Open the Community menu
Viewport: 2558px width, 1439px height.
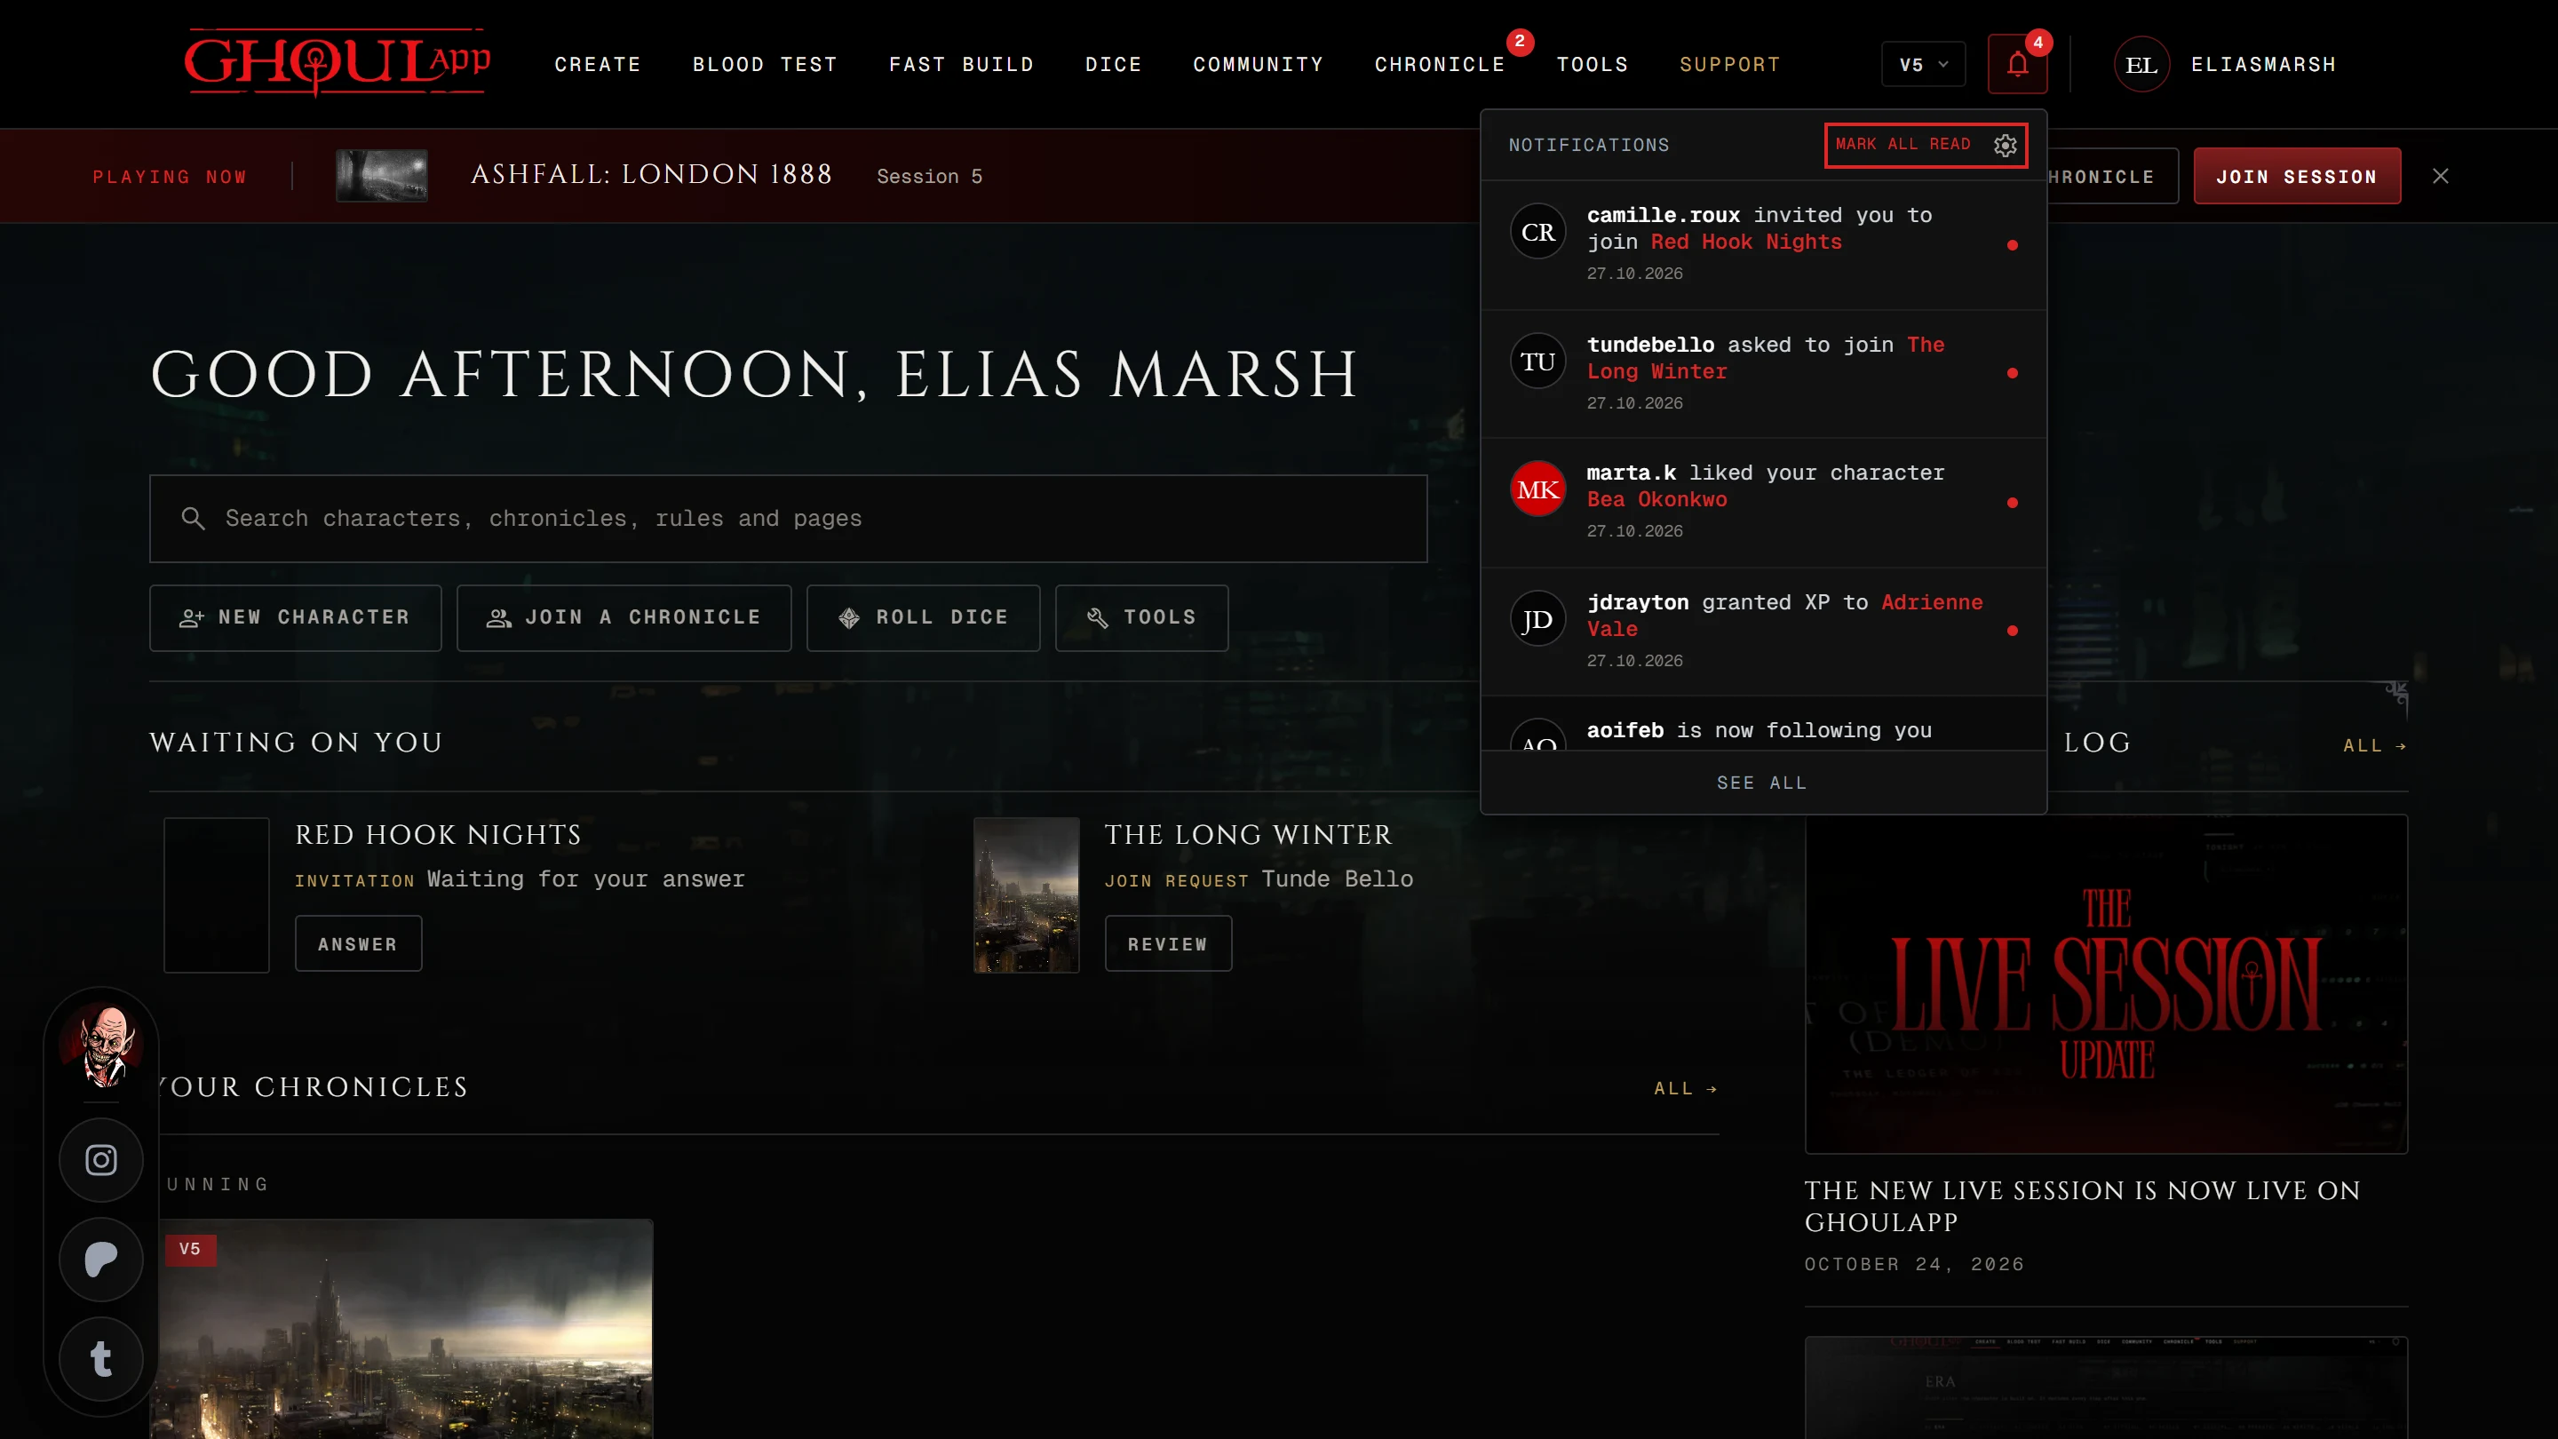tap(1259, 65)
